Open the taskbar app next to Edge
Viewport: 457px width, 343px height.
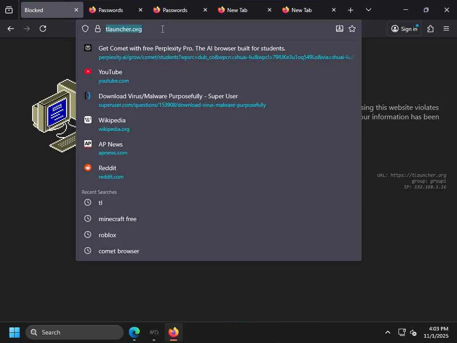[154, 332]
